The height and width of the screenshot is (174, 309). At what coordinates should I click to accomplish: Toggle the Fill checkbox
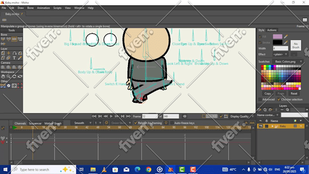pyautogui.click(x=260, y=37)
